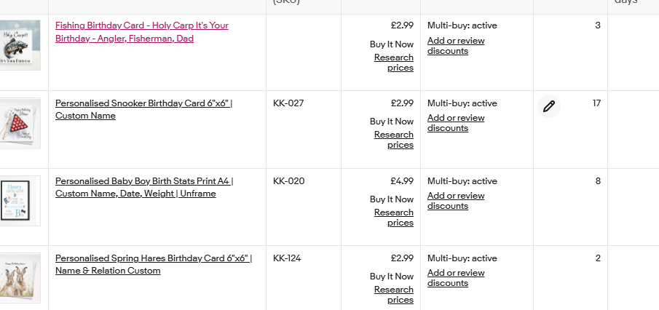The height and width of the screenshot is (310, 659).
Task: Click the pencil edit icon beside quantity 17
Action: click(x=549, y=106)
